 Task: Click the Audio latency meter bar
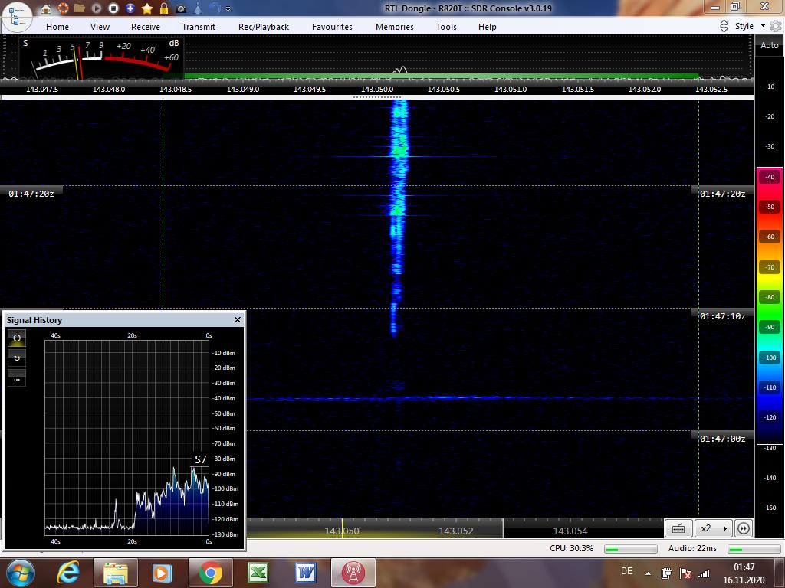(754, 549)
